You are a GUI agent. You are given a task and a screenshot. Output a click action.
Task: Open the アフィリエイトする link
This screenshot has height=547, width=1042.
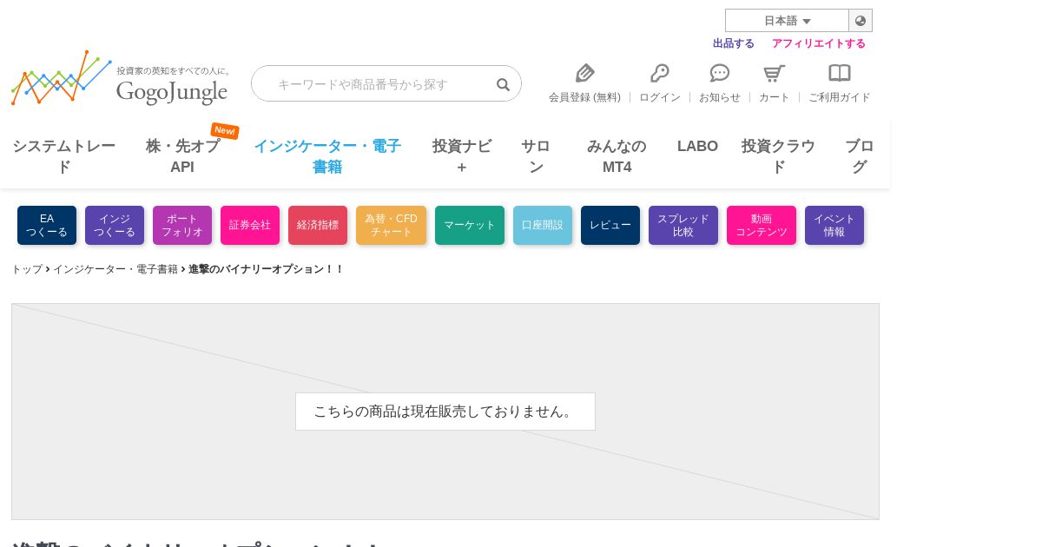(819, 43)
